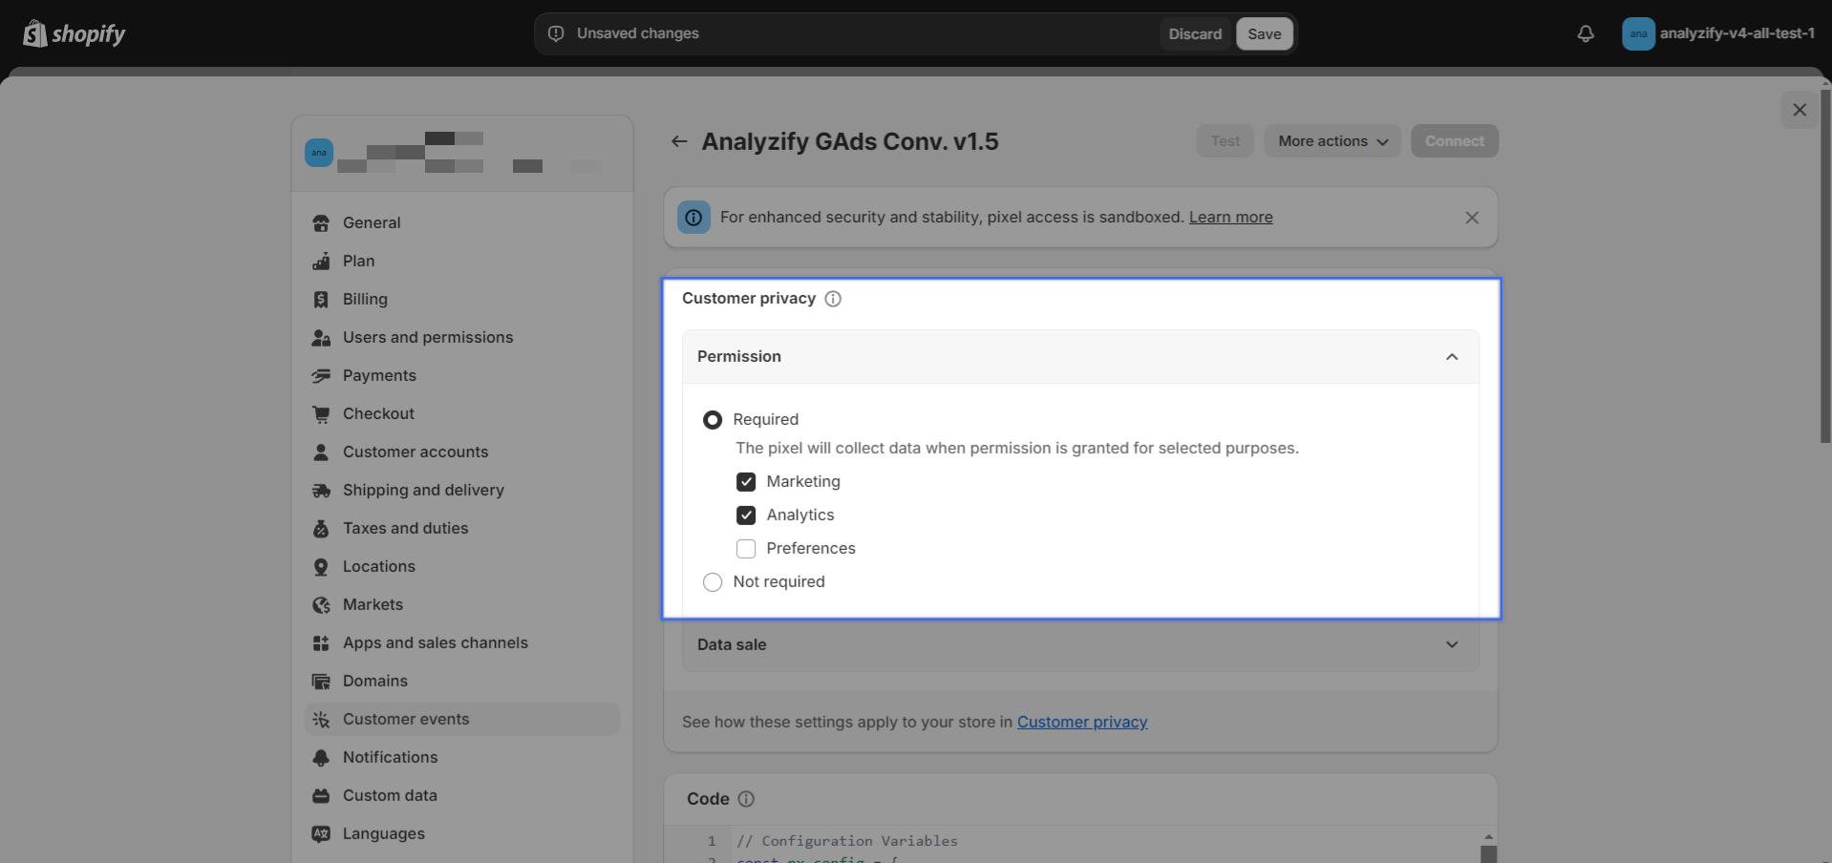
Task: Select the Required radio button
Action: click(x=713, y=420)
